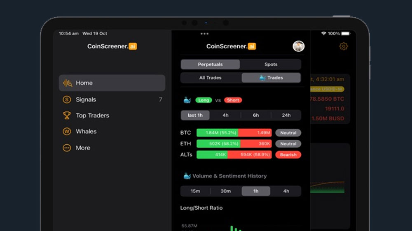Open More in the sidebar
Viewport: 412px width, 231px height.
(x=112, y=148)
